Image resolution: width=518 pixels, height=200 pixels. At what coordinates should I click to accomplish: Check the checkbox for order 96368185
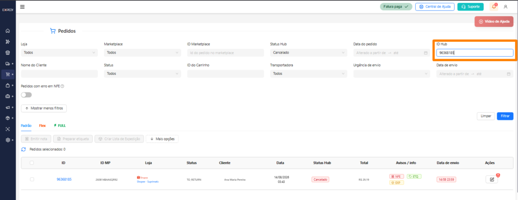[x=32, y=179]
